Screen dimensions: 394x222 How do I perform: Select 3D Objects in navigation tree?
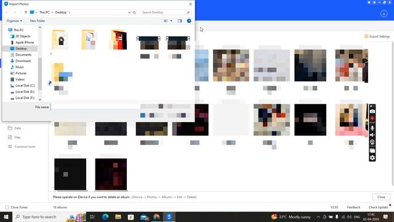pyautogui.click(x=23, y=36)
